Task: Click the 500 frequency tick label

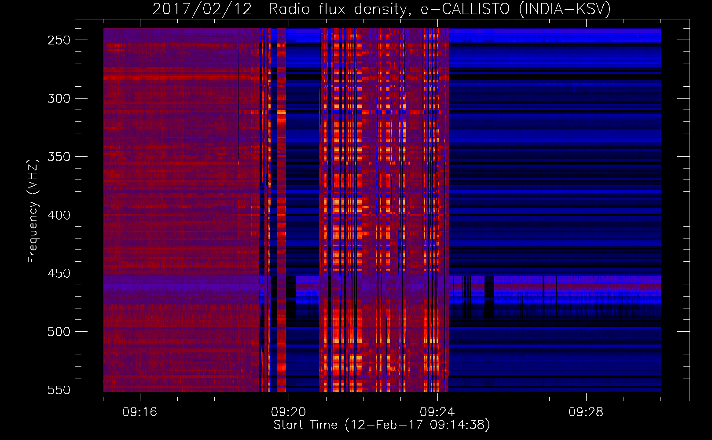Action: pos(59,332)
